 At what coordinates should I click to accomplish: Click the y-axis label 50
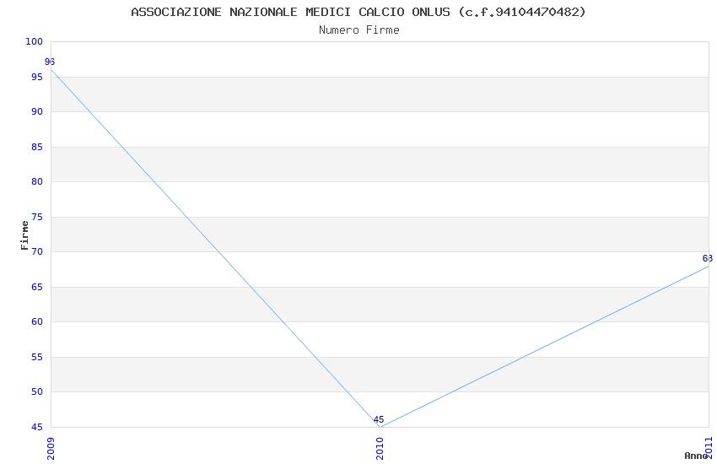(x=37, y=391)
